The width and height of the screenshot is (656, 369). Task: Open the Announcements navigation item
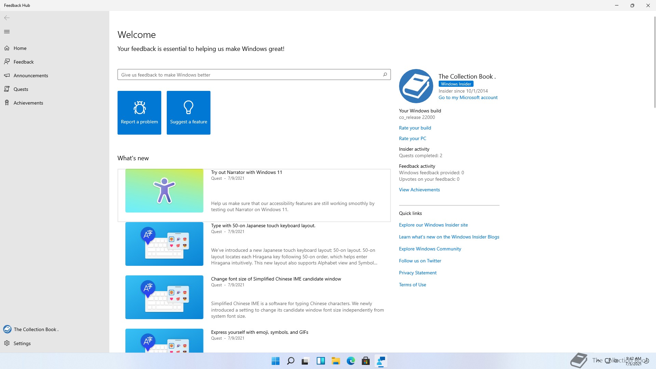pos(55,76)
